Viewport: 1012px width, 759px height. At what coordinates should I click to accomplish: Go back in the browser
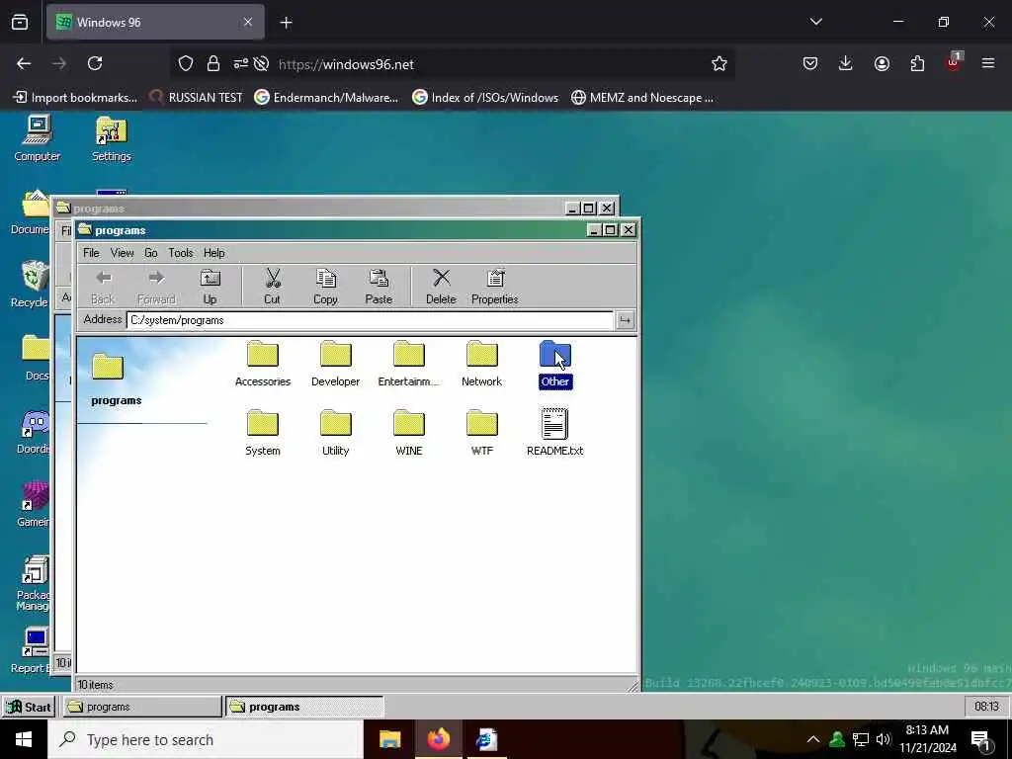pyautogui.click(x=24, y=63)
